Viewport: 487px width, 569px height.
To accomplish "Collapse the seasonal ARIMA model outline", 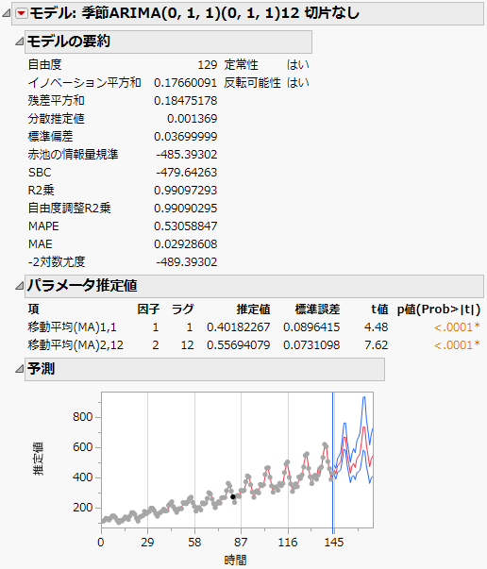I will tap(7, 14).
